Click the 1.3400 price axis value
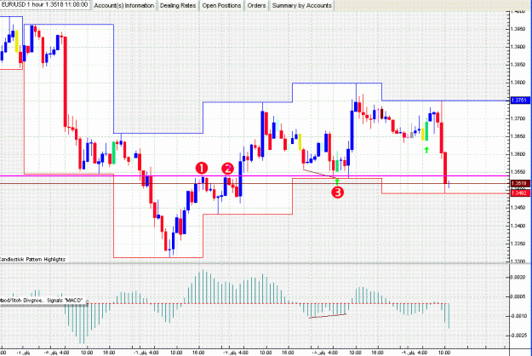 click(x=518, y=226)
